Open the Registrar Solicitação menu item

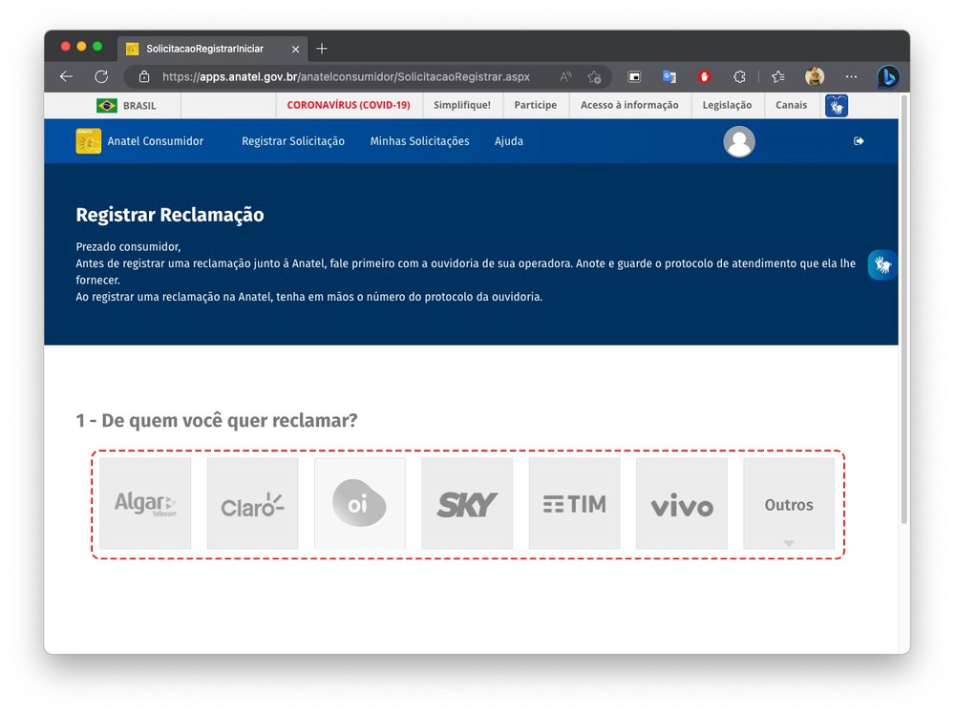[292, 141]
